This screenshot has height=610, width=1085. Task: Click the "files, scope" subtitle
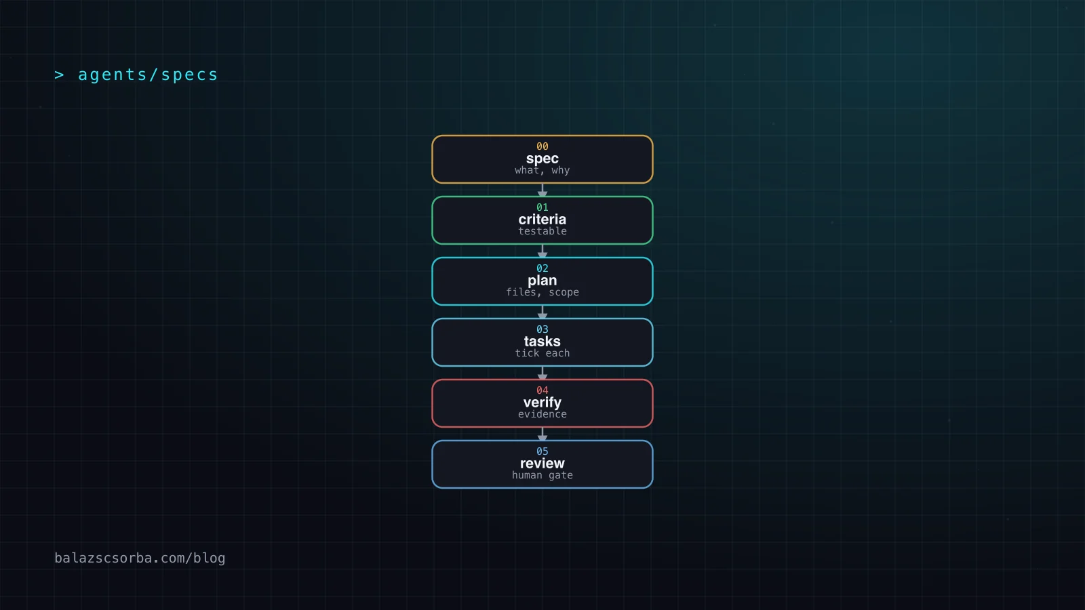click(x=542, y=292)
